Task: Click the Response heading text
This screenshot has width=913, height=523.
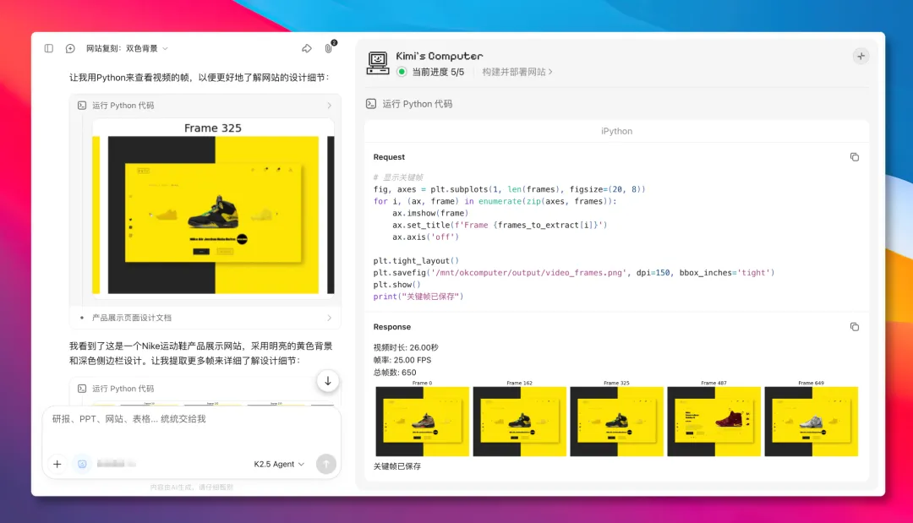Action: (x=392, y=327)
